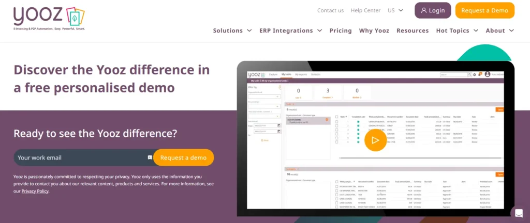Open the Organizational unit filter dropdown in the preview
The width and height of the screenshot is (530, 223).
(x=264, y=97)
